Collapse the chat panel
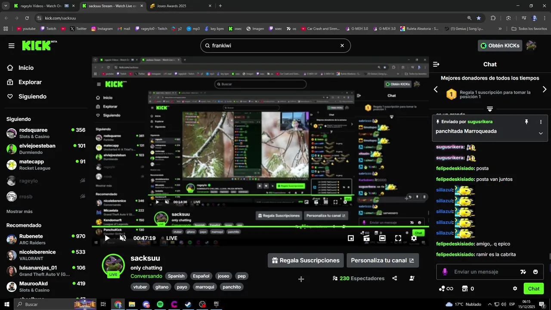551x310 pixels. [x=436, y=64]
